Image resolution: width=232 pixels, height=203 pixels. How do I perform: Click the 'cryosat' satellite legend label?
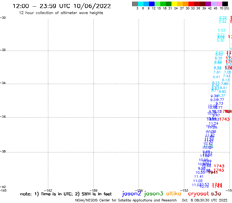198,194
